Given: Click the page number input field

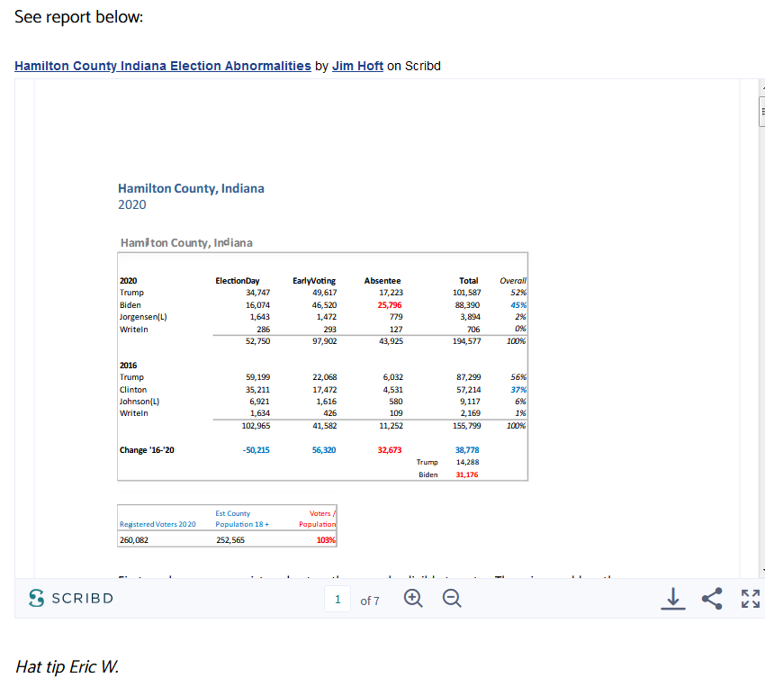Looking at the screenshot, I should tap(337, 599).
